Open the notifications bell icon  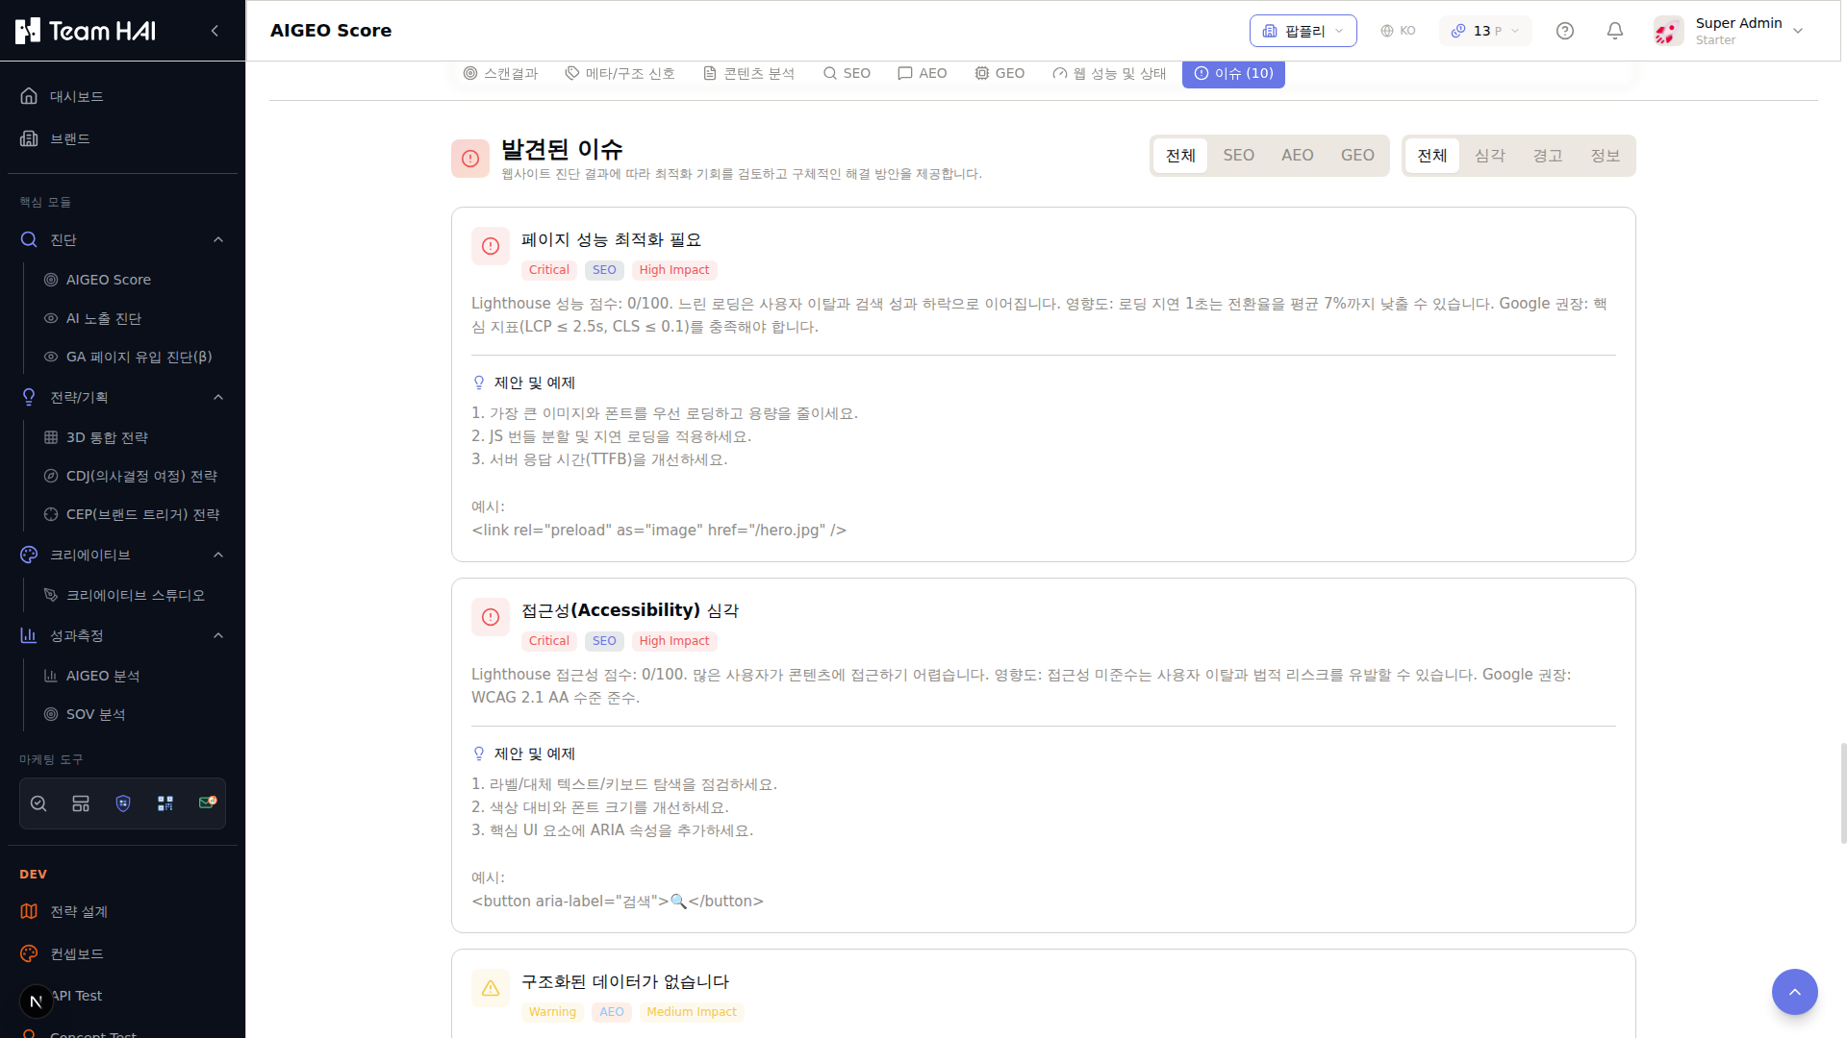point(1615,31)
